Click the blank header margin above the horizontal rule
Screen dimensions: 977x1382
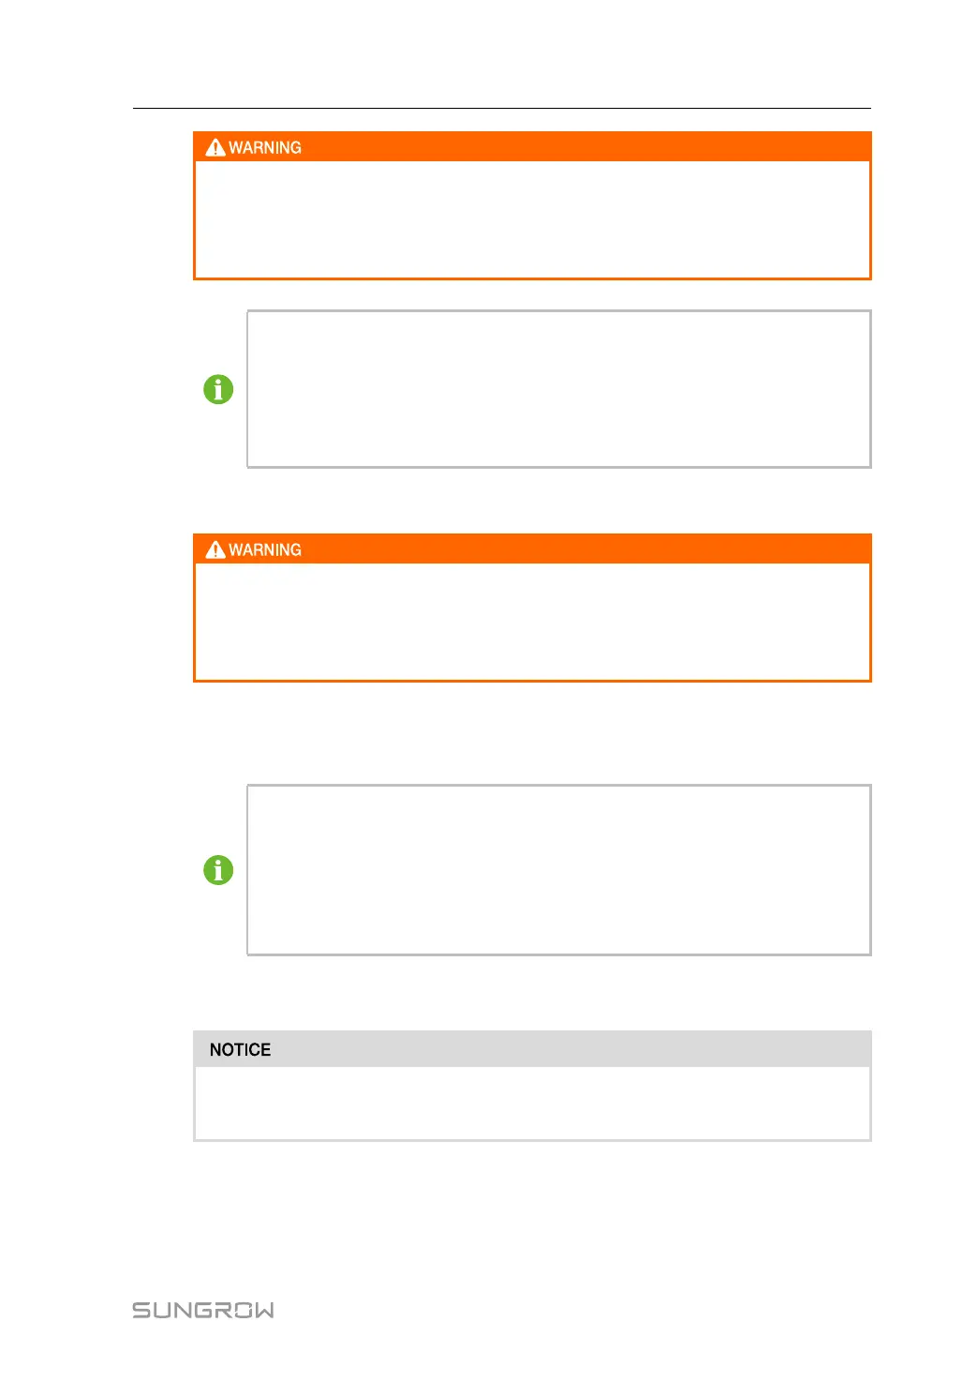click(x=501, y=56)
